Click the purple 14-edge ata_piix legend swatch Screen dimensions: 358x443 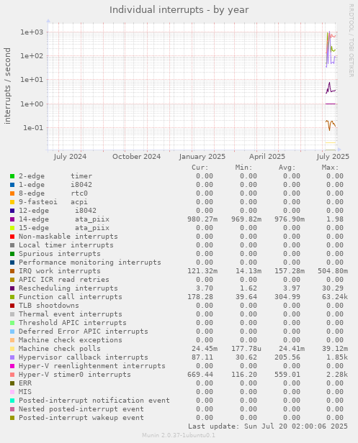coord(12,219)
